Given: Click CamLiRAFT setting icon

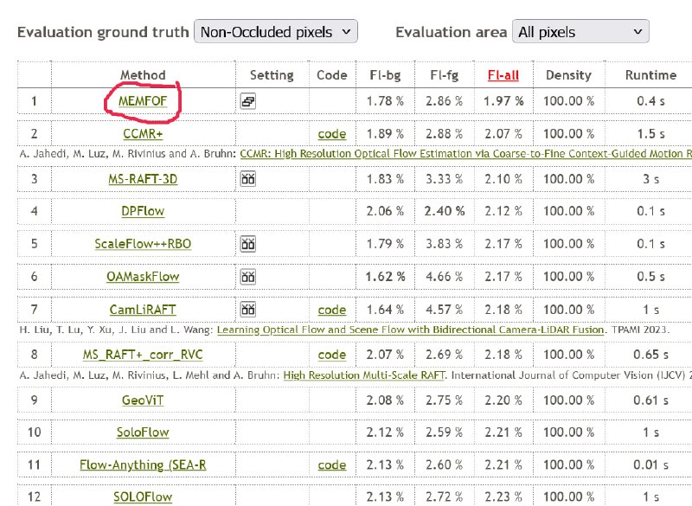Looking at the screenshot, I should point(248,310).
